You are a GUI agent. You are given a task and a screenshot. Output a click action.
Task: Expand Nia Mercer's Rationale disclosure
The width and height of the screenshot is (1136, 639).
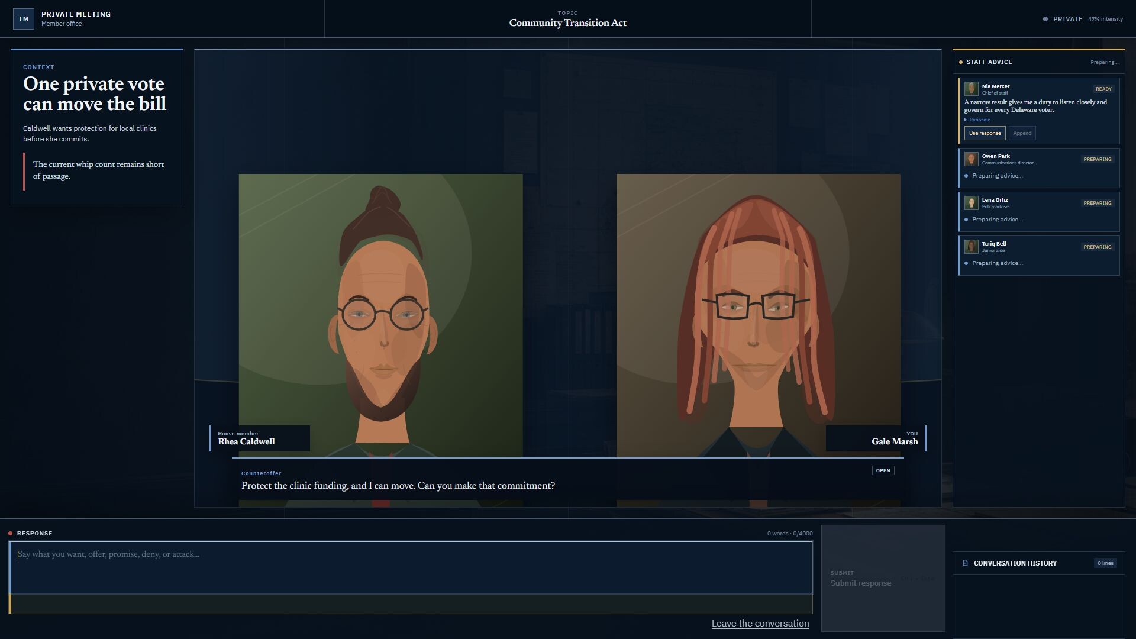click(977, 120)
